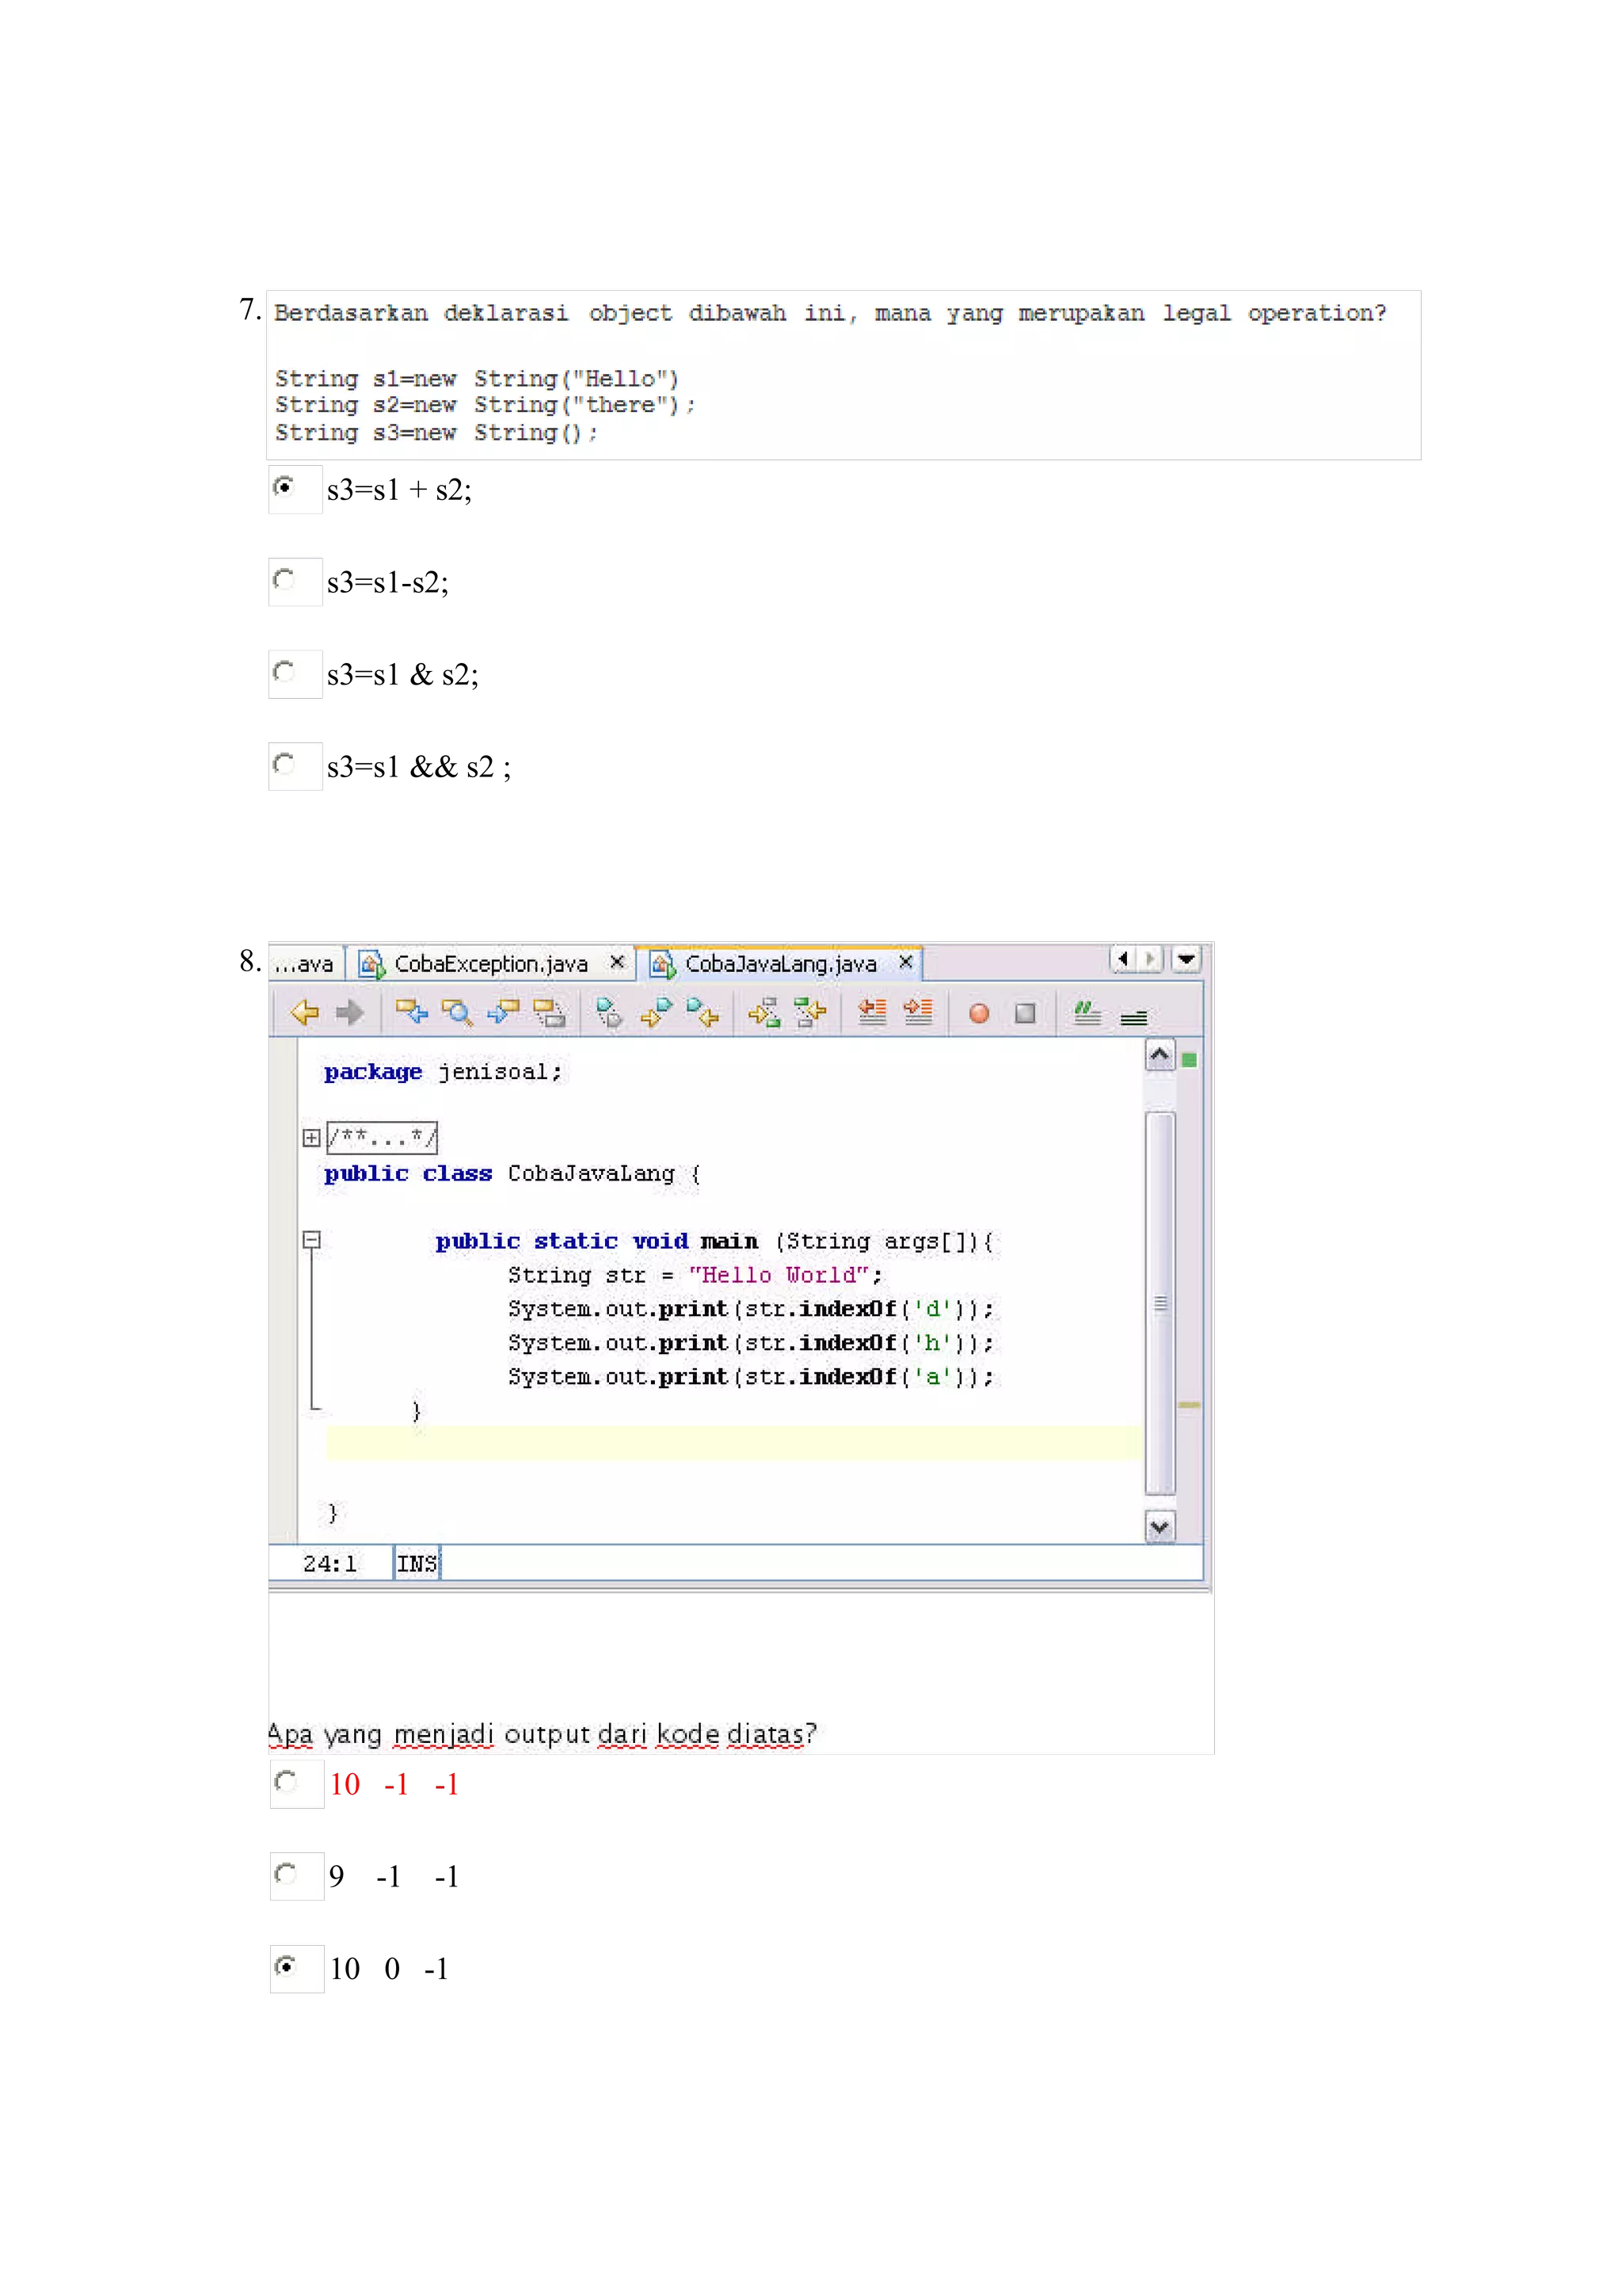Switch to the truncated ...ava tab
The width and height of the screenshot is (1622, 2296).
tap(304, 963)
